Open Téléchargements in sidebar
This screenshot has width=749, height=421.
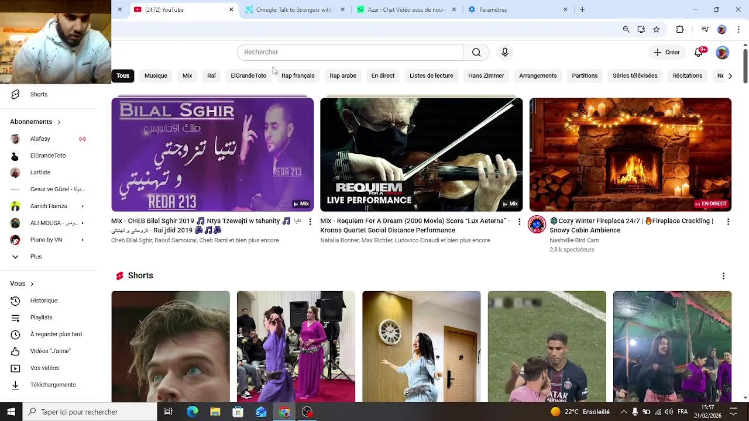(x=48, y=385)
